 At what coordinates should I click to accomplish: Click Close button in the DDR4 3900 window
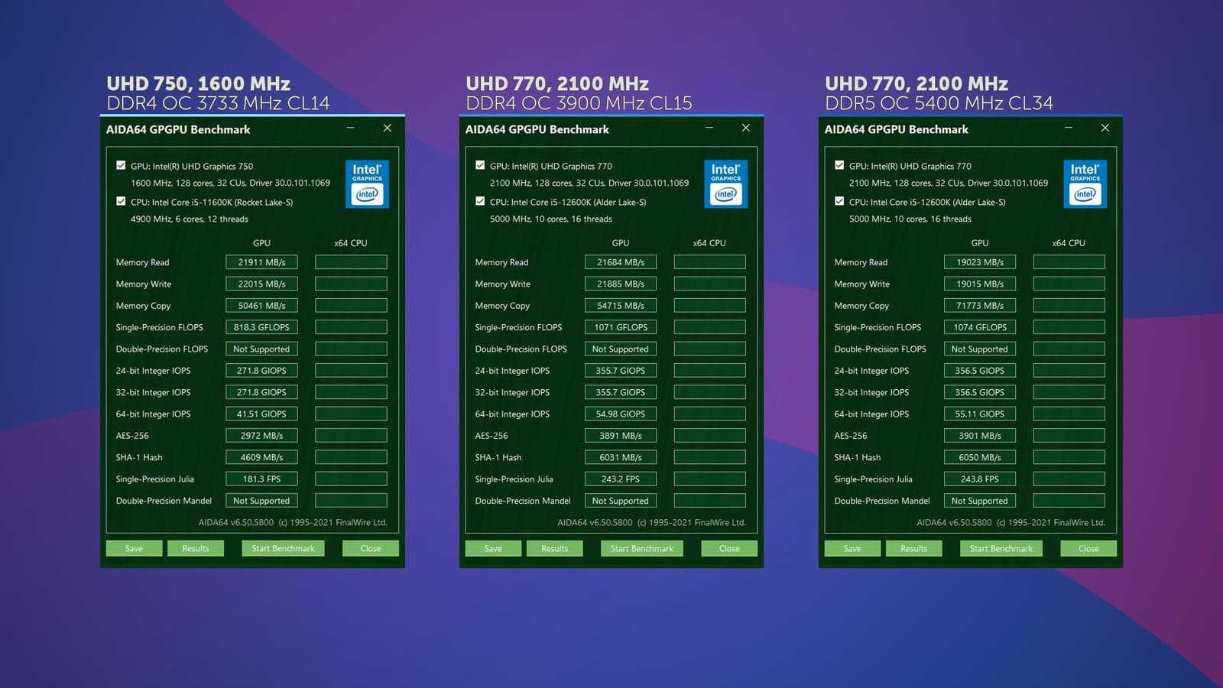click(729, 548)
